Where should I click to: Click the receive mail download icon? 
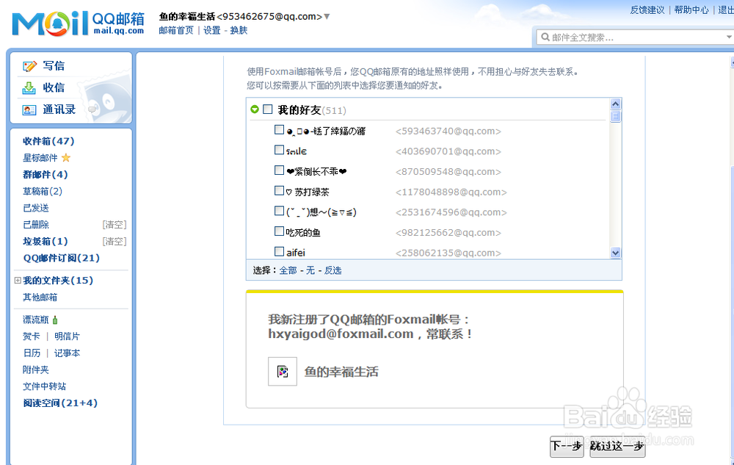pyautogui.click(x=29, y=87)
